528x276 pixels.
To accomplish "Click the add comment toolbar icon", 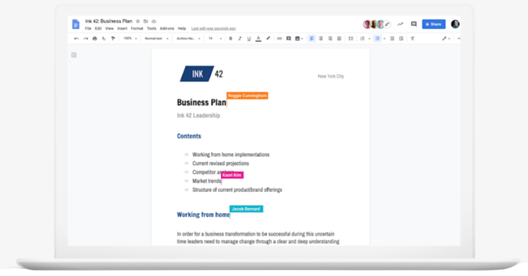I will (x=288, y=39).
